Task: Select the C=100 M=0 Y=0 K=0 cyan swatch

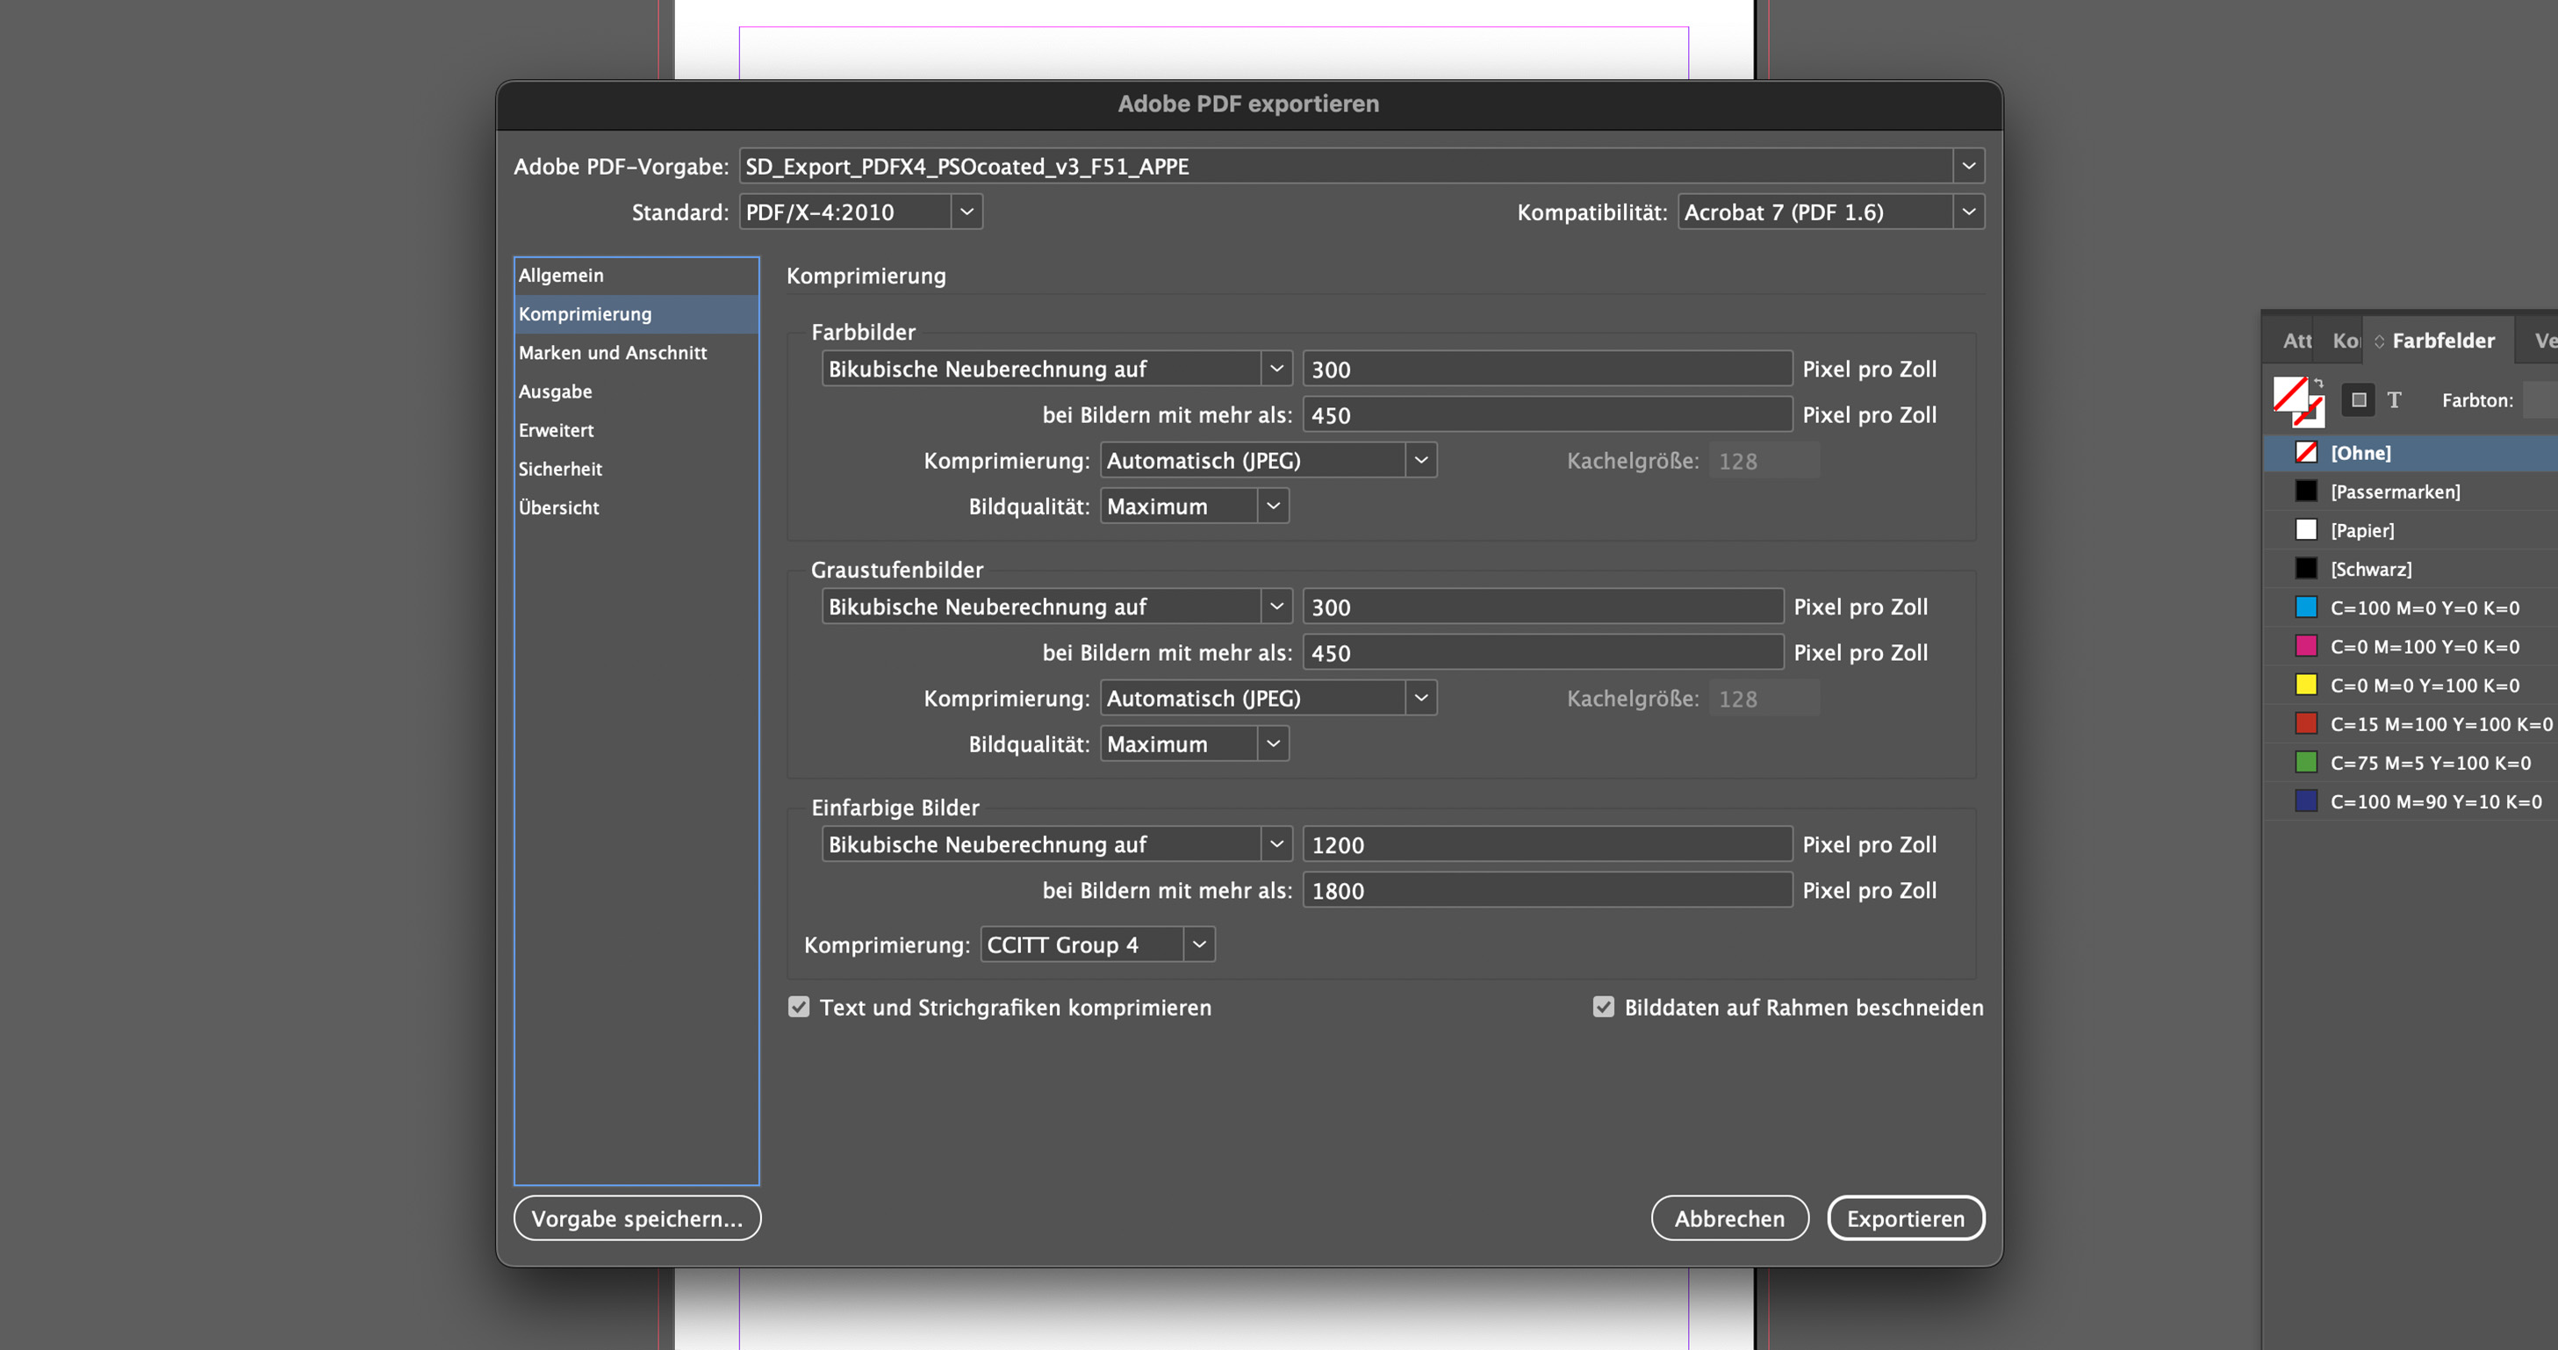Action: 2423,607
